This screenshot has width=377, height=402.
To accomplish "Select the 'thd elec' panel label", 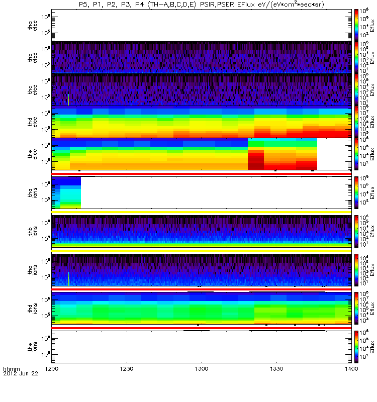I will (33, 122).
